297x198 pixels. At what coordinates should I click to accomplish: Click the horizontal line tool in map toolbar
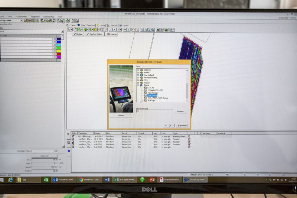click(125, 30)
